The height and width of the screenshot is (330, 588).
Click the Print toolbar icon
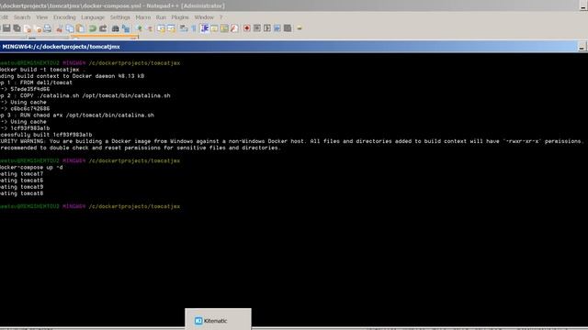pos(47,28)
